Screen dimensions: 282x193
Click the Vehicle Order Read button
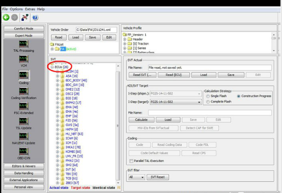58,38
